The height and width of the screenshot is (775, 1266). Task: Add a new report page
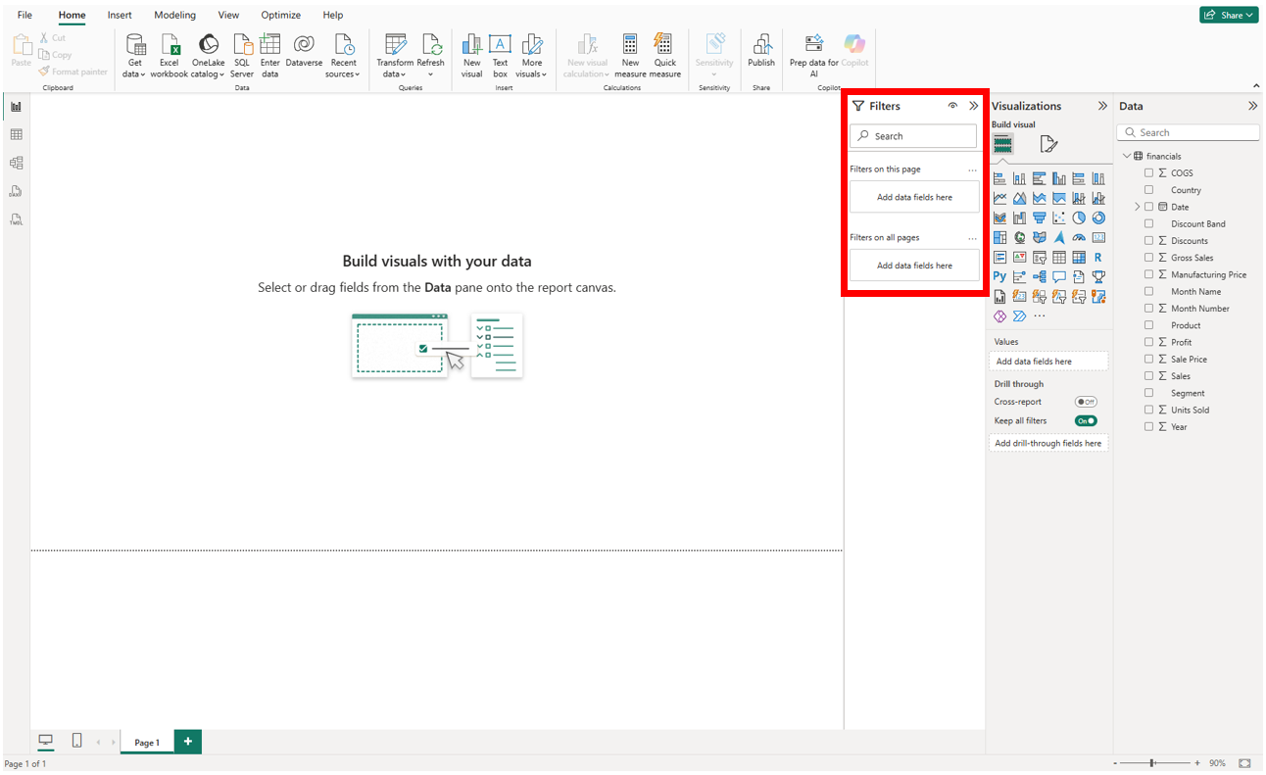(188, 742)
